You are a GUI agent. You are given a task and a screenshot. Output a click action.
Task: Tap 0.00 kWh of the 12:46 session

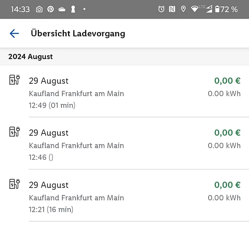point(224,145)
